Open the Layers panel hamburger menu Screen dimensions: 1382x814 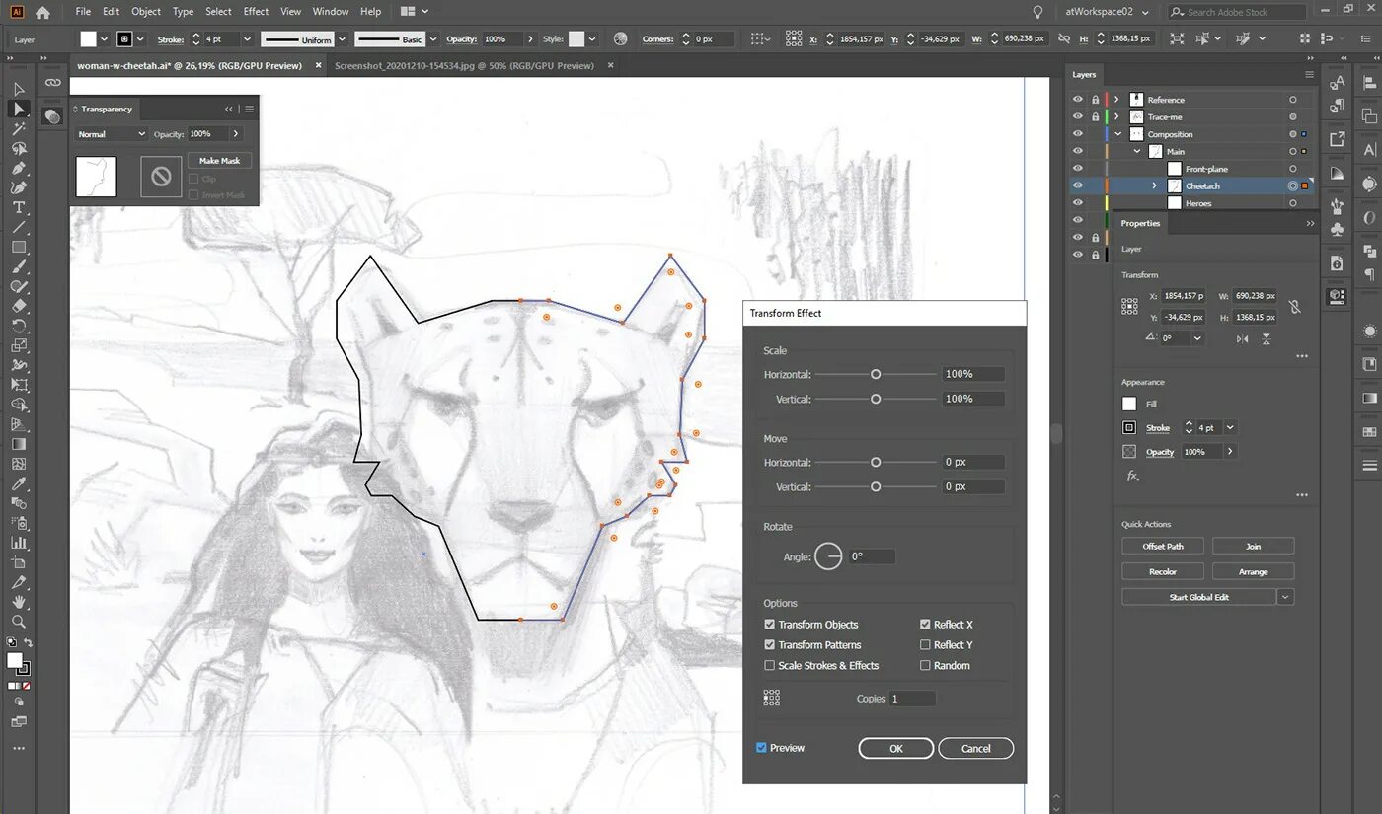[x=1309, y=74]
